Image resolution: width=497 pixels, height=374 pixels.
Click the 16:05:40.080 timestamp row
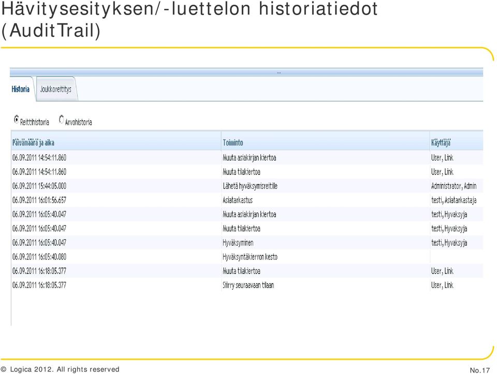39,257
